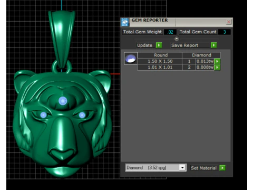Click the Gem Reporter panel icon
The height and width of the screenshot is (190, 253).
click(125, 22)
